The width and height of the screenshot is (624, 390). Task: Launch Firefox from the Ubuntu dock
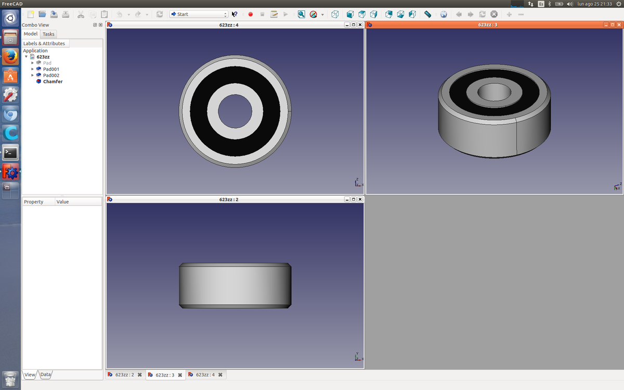click(10, 56)
